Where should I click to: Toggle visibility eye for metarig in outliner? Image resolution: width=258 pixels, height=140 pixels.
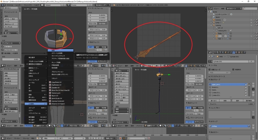tap(251, 25)
